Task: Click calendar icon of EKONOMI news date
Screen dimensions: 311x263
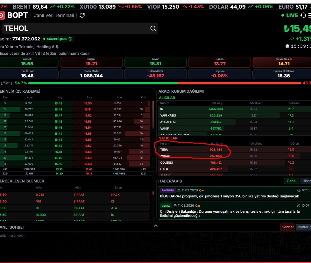Action: [179, 190]
